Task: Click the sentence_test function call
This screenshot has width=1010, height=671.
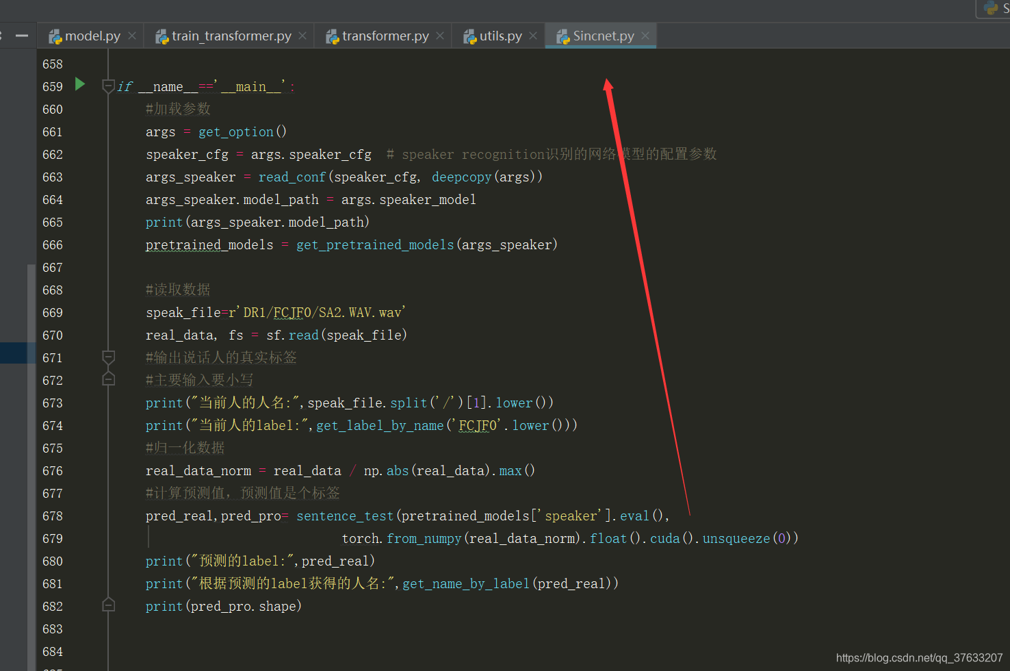Action: [x=345, y=516]
